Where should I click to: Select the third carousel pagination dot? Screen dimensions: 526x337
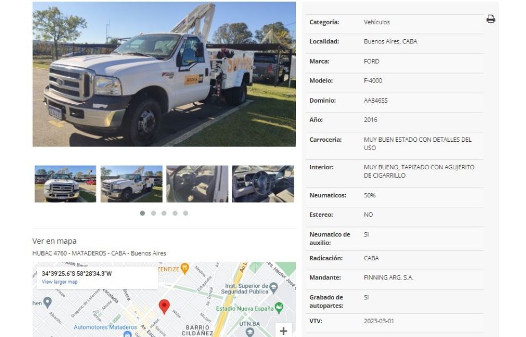(164, 213)
